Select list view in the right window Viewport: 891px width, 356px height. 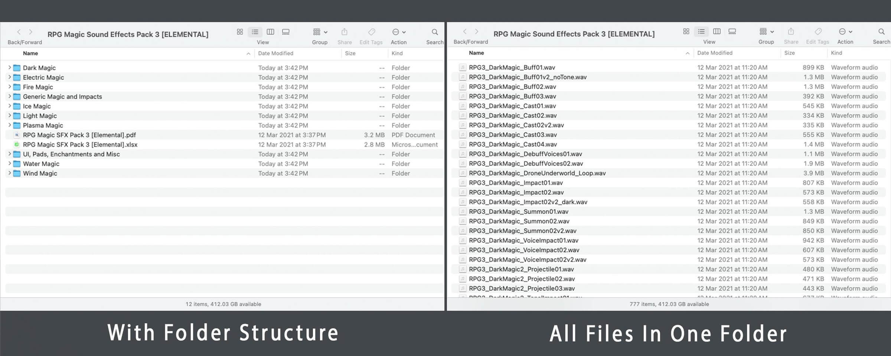tap(701, 32)
